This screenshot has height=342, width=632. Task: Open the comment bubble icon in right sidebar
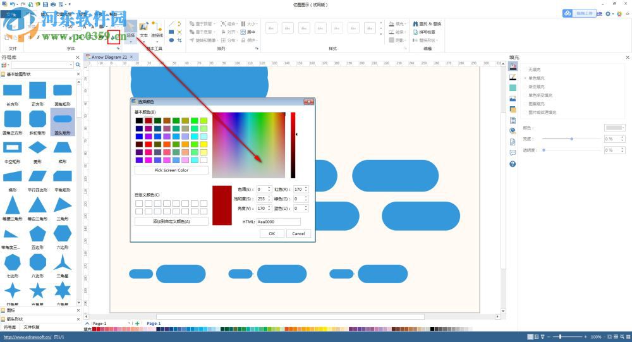click(513, 152)
